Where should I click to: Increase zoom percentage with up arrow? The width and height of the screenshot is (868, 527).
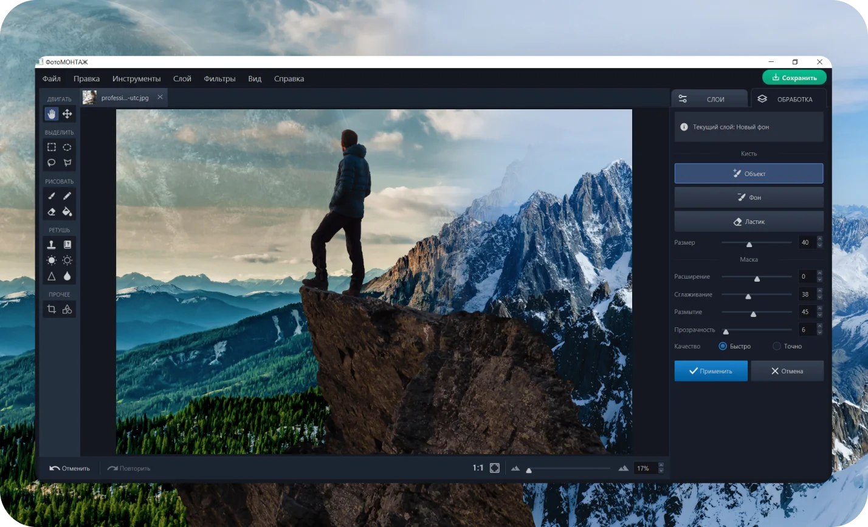(x=661, y=466)
